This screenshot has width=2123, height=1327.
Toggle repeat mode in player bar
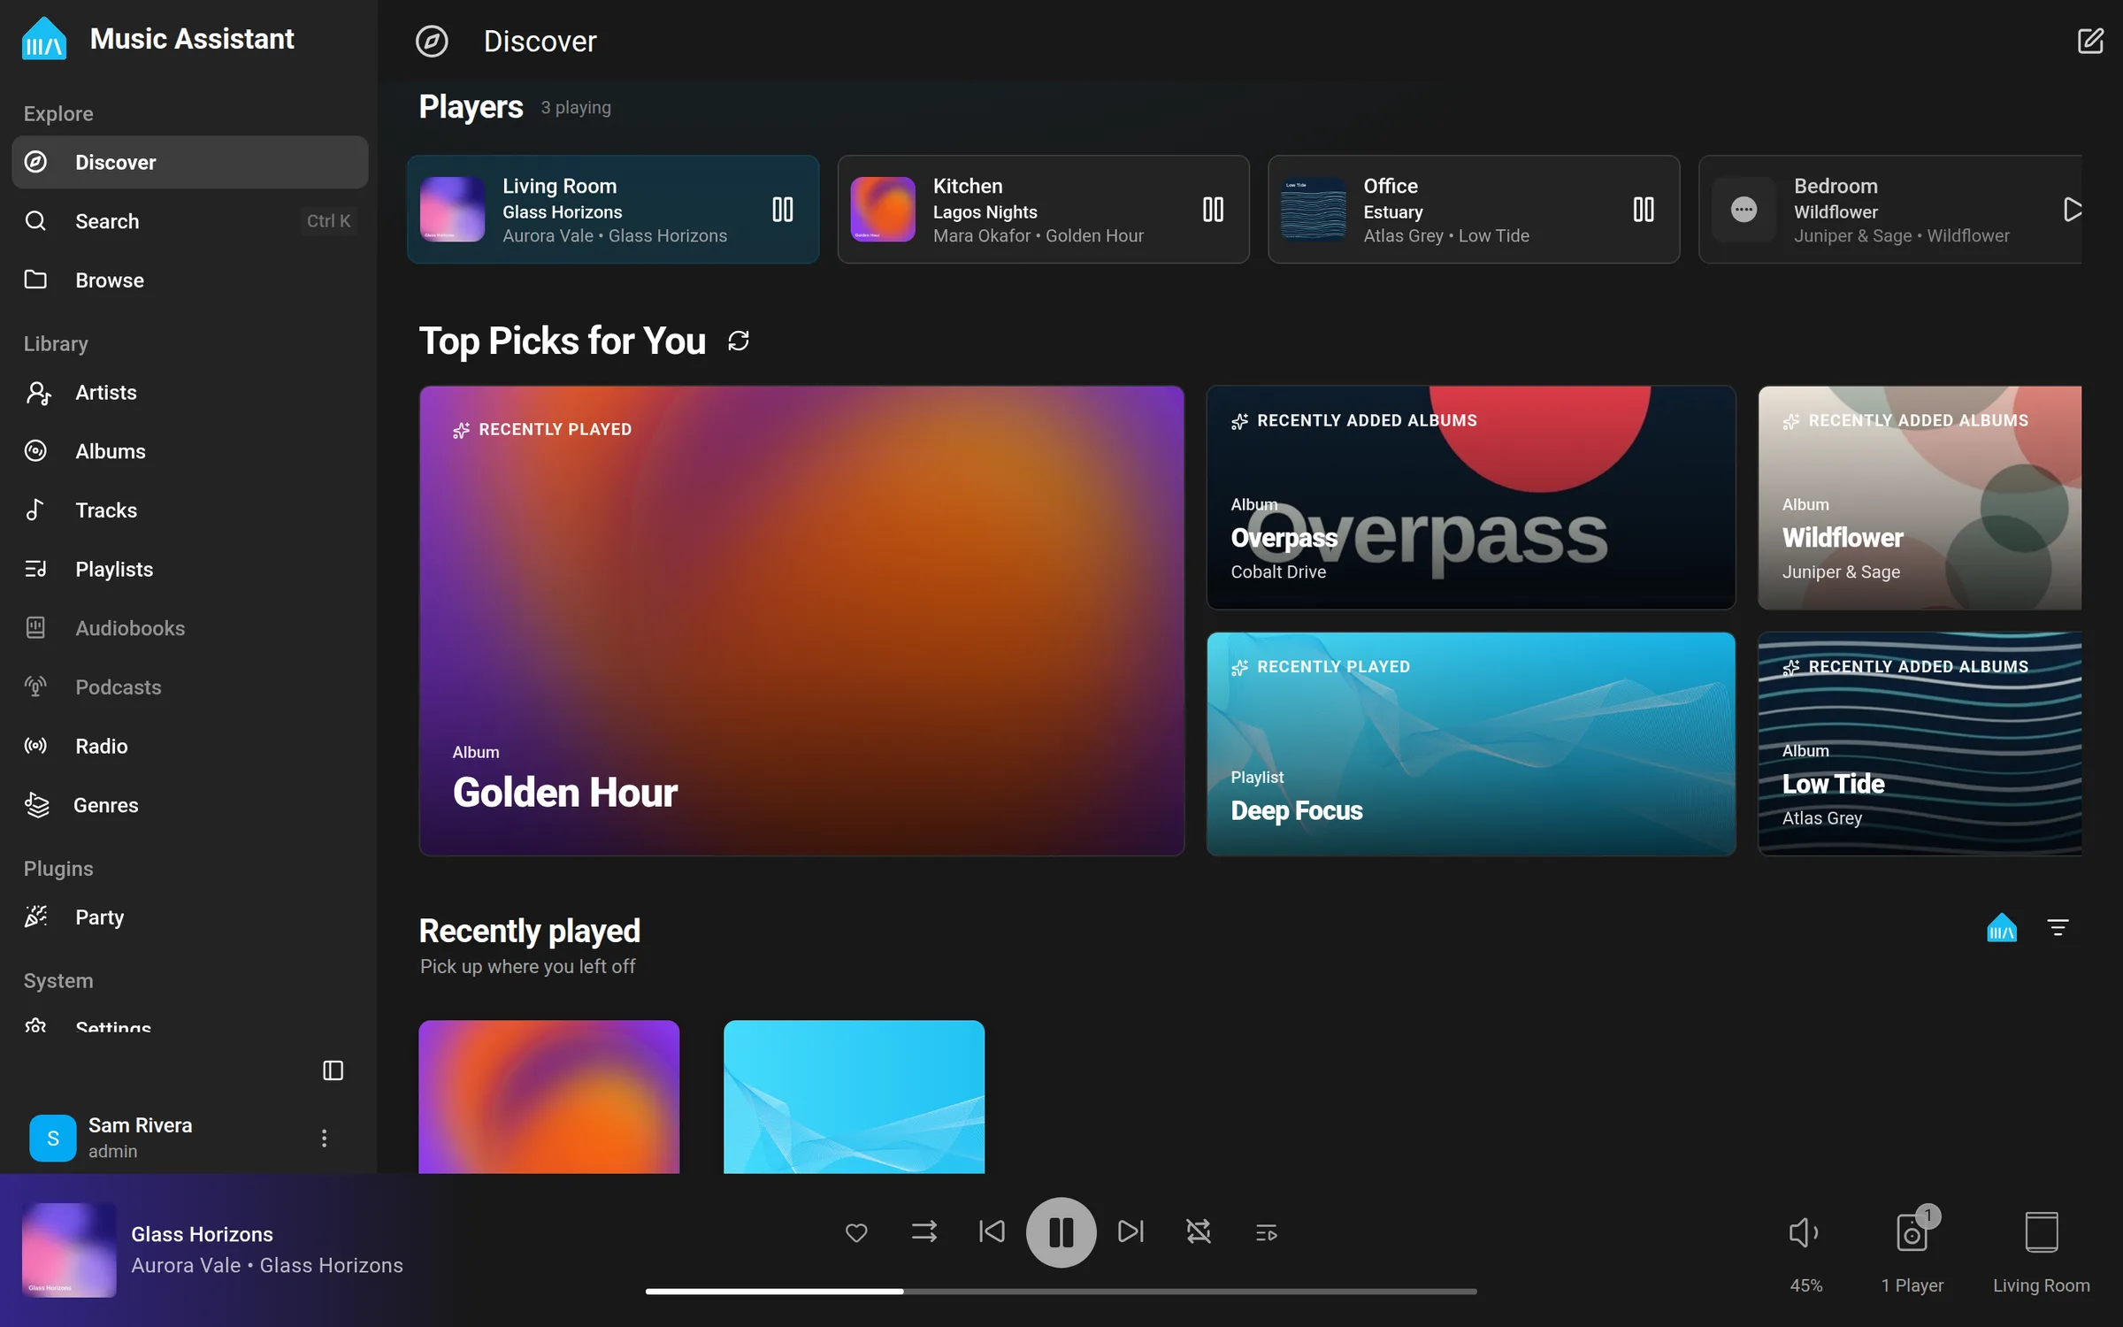(x=1199, y=1231)
